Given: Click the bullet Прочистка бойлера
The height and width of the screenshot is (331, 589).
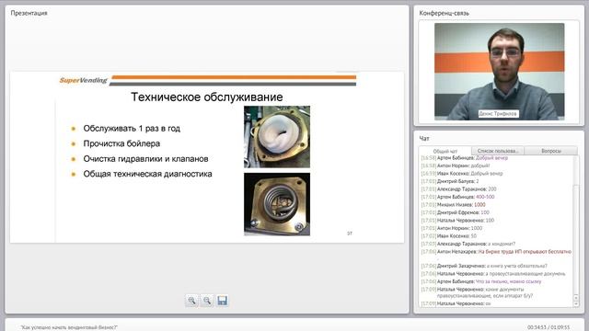Looking at the screenshot, I should pyautogui.click(x=121, y=143).
